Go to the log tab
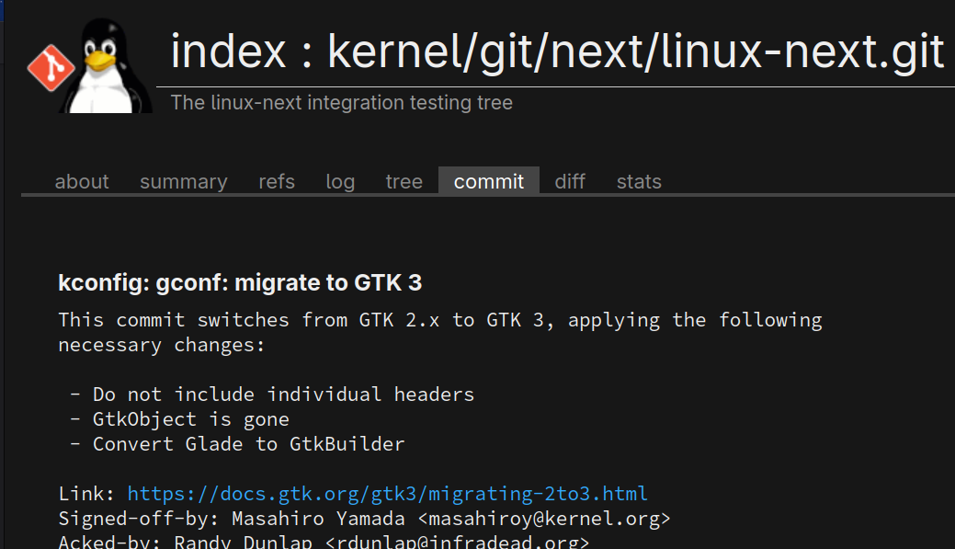The image size is (955, 549). point(340,181)
